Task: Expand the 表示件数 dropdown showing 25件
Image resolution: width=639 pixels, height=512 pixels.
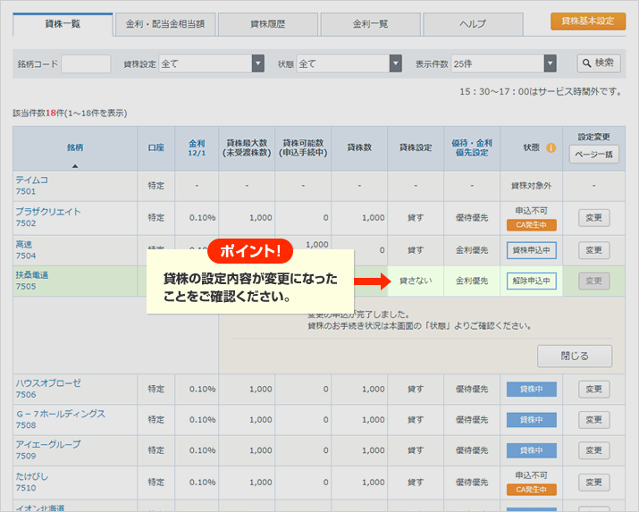Action: click(551, 63)
